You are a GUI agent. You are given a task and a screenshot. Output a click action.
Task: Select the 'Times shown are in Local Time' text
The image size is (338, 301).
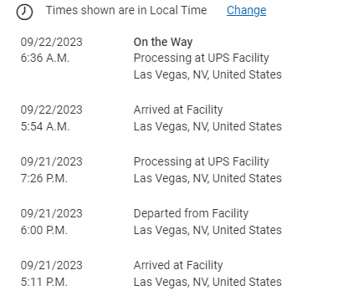click(x=126, y=10)
